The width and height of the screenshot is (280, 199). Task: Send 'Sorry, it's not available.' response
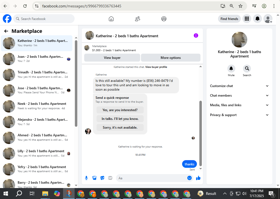(120, 128)
